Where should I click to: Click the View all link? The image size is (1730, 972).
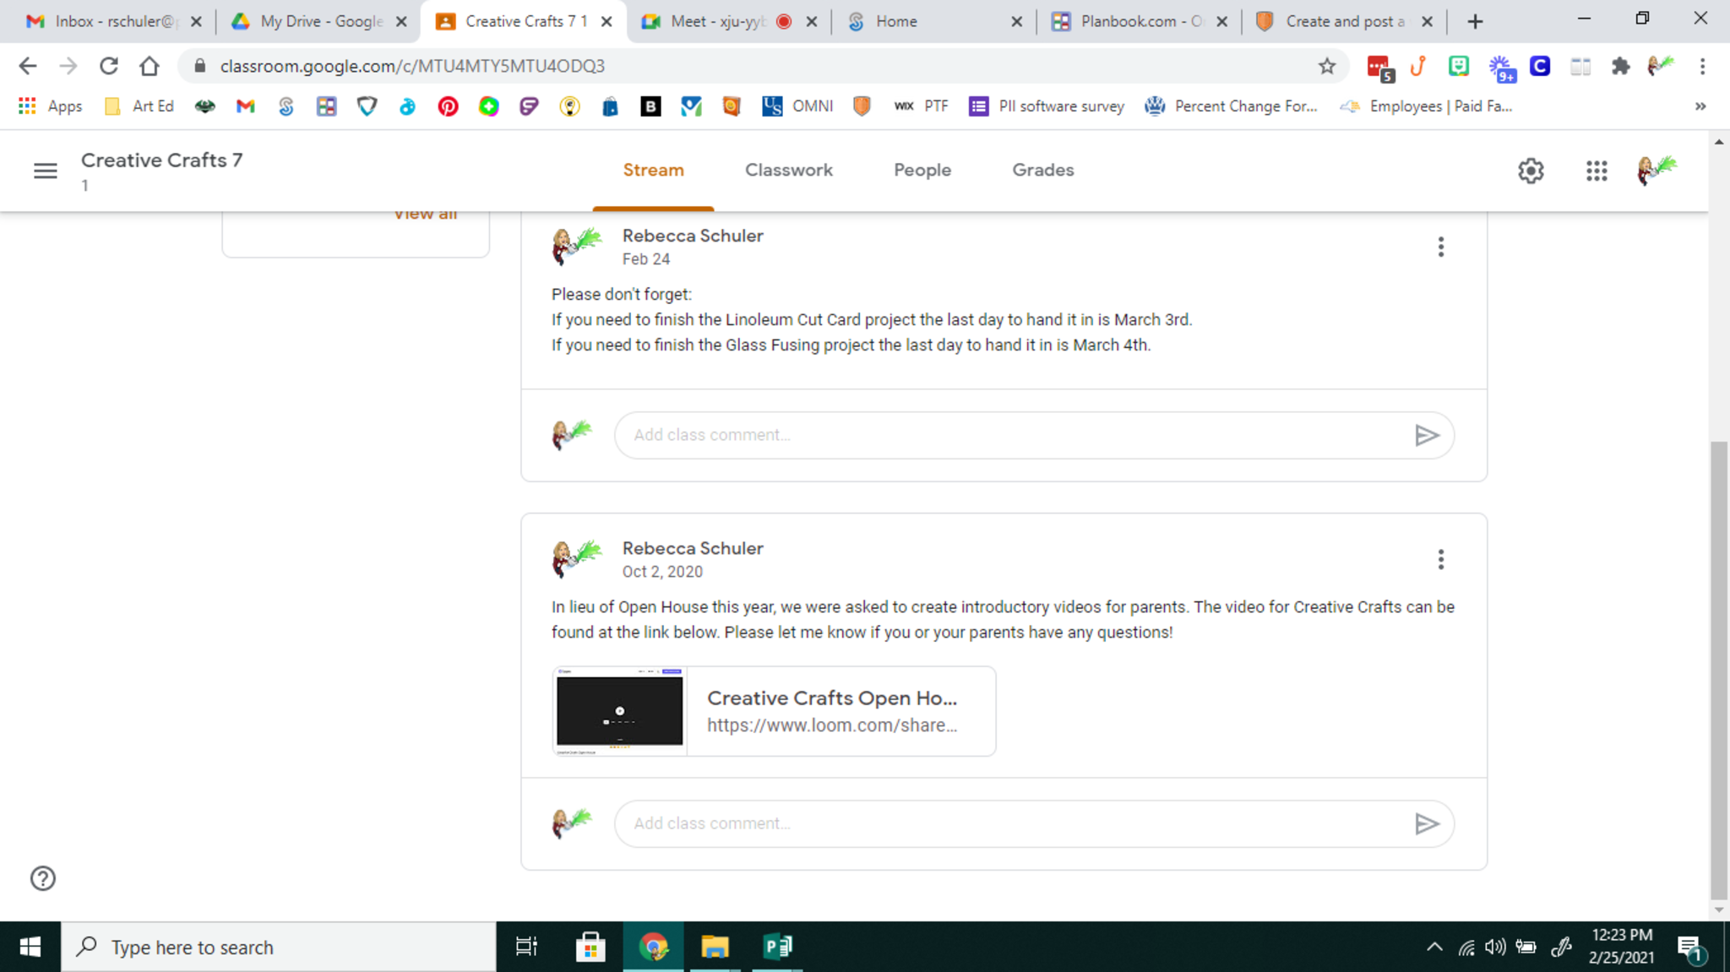pos(425,215)
